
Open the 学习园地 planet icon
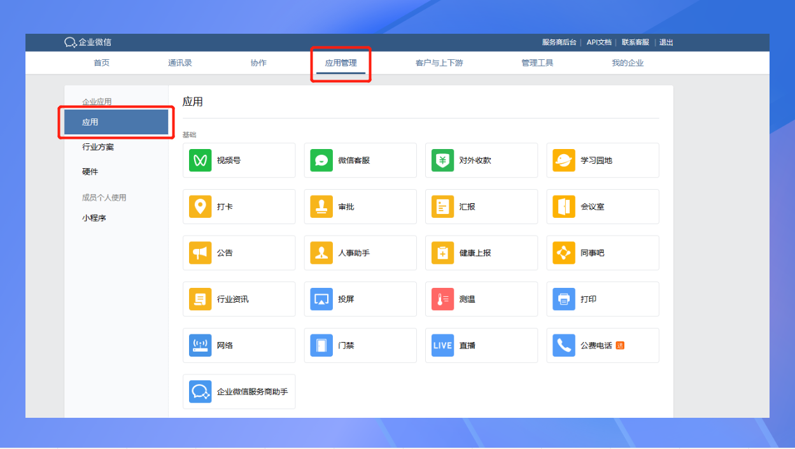564,160
